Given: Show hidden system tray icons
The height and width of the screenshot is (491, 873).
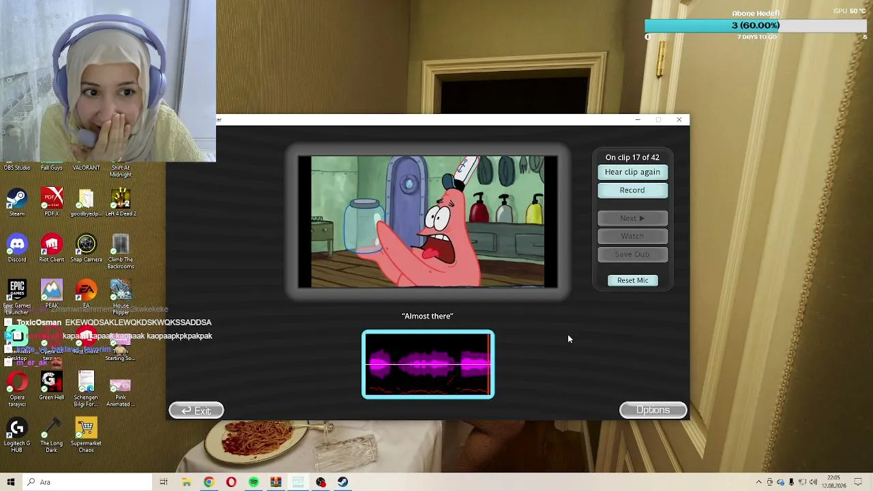Looking at the screenshot, I should click(758, 482).
